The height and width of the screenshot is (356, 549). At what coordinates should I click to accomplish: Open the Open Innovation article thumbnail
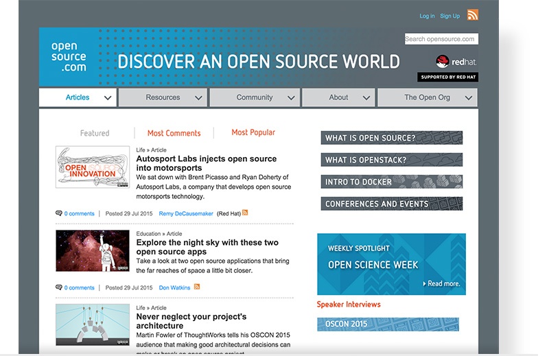coord(93,167)
